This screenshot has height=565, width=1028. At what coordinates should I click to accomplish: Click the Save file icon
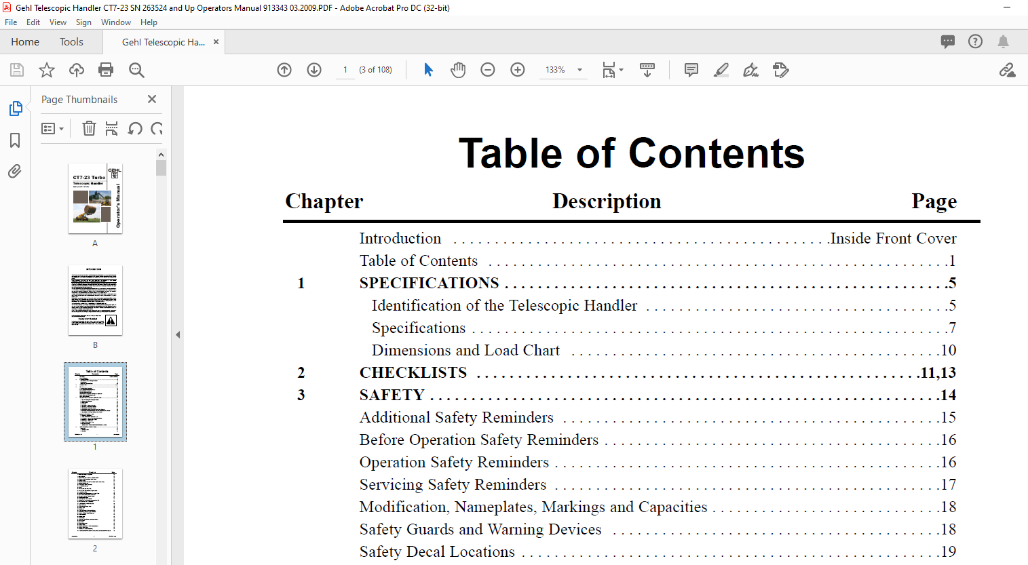[17, 70]
